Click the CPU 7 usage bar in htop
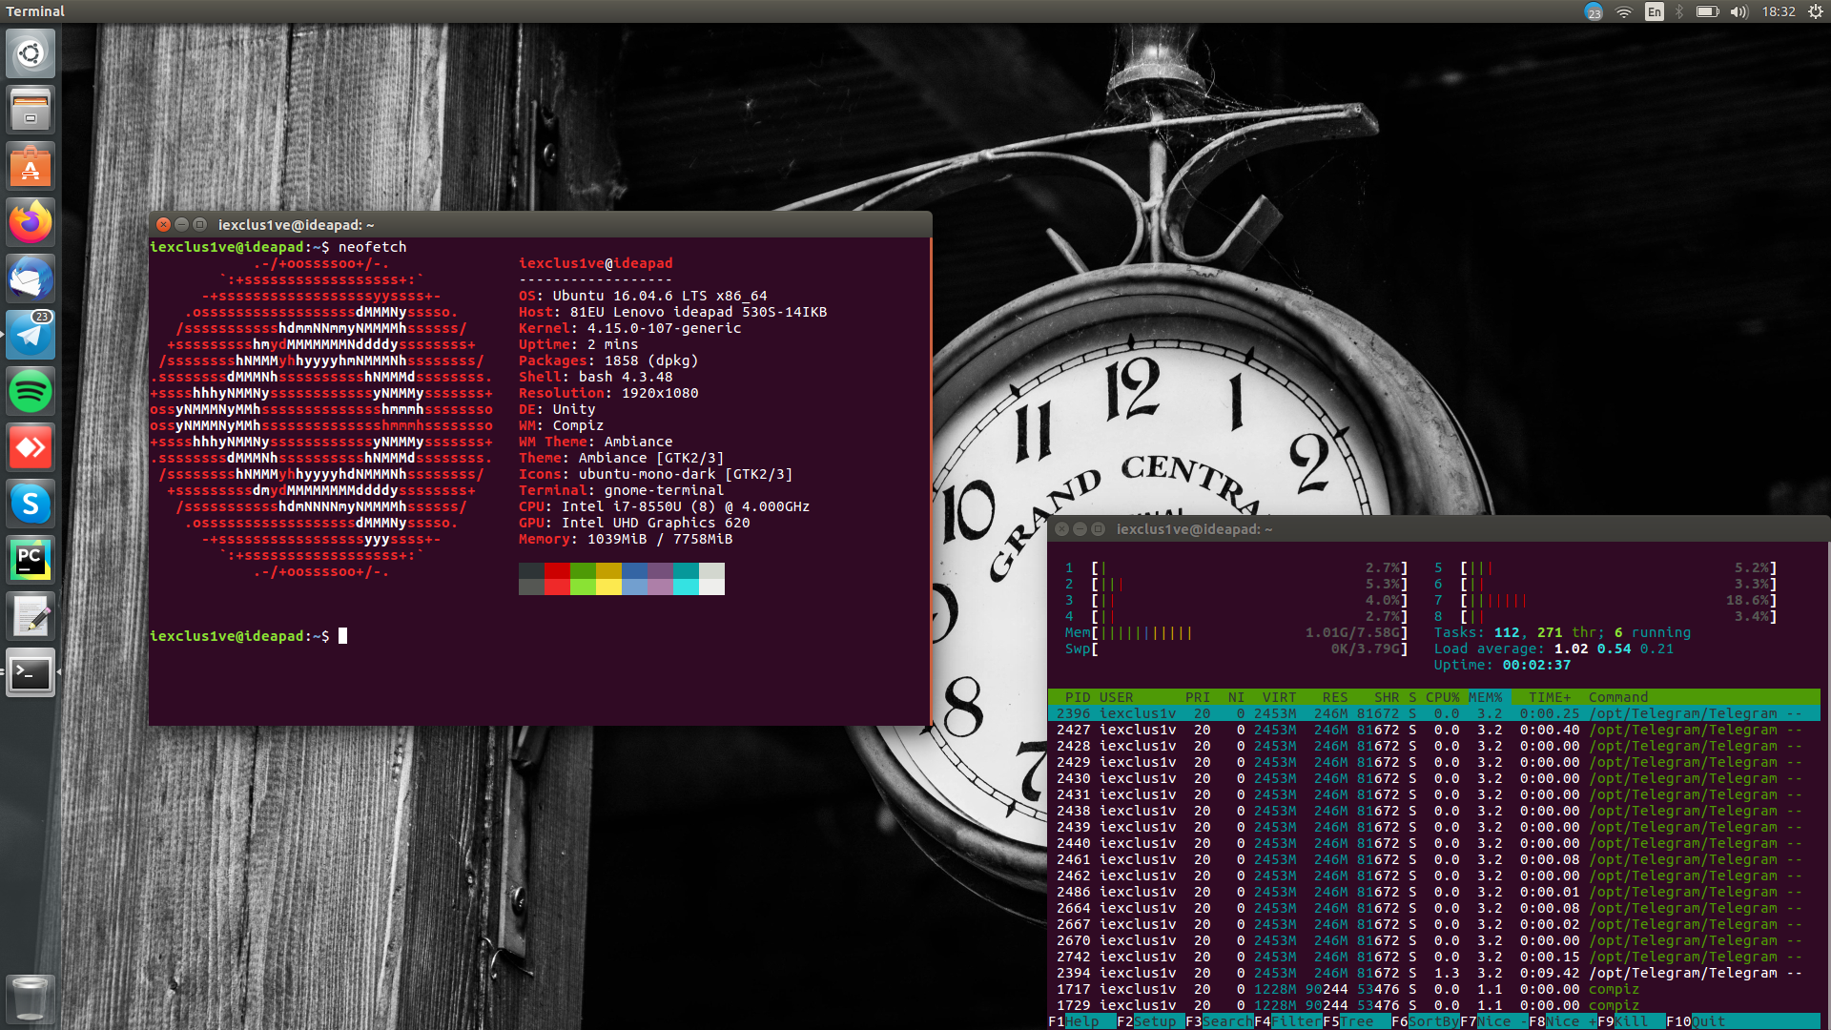The image size is (1831, 1030). tap(1606, 600)
